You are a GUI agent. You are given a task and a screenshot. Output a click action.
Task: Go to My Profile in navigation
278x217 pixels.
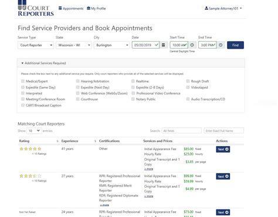click(96, 8)
